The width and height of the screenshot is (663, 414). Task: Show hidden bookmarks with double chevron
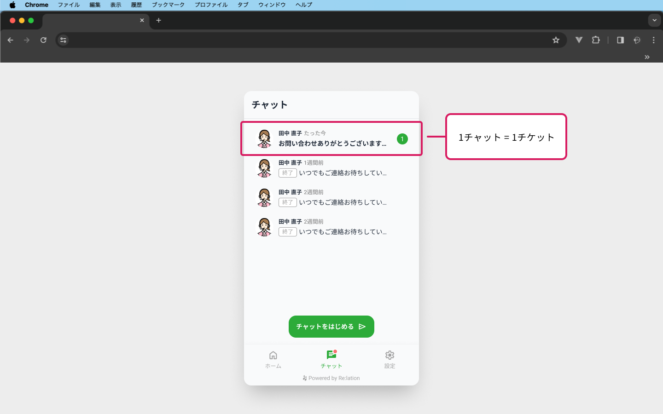click(647, 57)
